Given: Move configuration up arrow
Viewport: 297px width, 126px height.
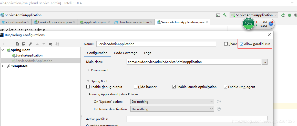Looking at the screenshot, I should coord(37,44).
